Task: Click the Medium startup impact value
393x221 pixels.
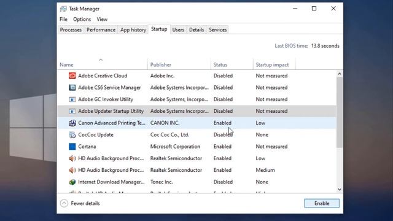Action: pos(265,170)
